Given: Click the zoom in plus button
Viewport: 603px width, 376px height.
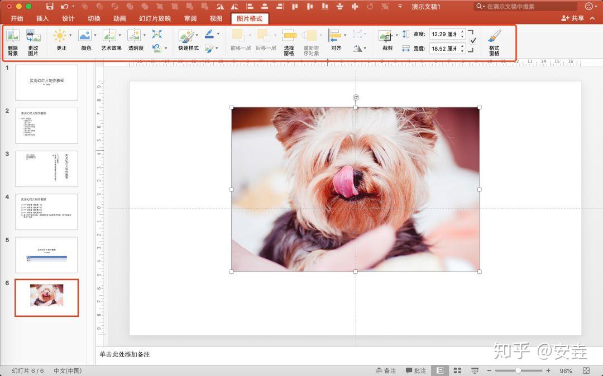Looking at the screenshot, I should tap(548, 370).
